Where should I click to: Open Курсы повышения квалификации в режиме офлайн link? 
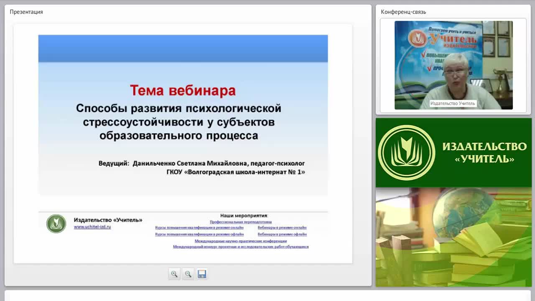pos(199,235)
